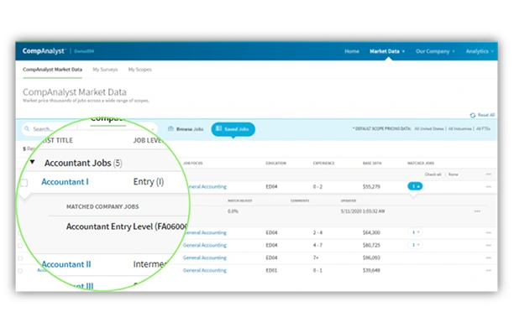The height and width of the screenshot is (333, 514).
Task: Sort by the Base 50th column
Action: pos(372,163)
